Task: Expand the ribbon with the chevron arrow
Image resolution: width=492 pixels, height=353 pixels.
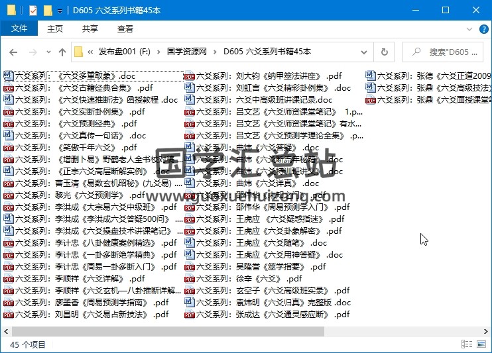Action: tap(469, 29)
